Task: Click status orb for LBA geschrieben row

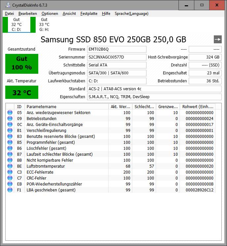Action: pyautogui.click(x=10, y=190)
